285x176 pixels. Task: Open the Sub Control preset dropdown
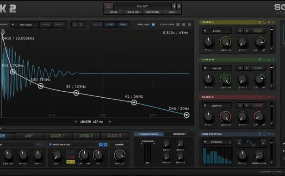(217, 142)
